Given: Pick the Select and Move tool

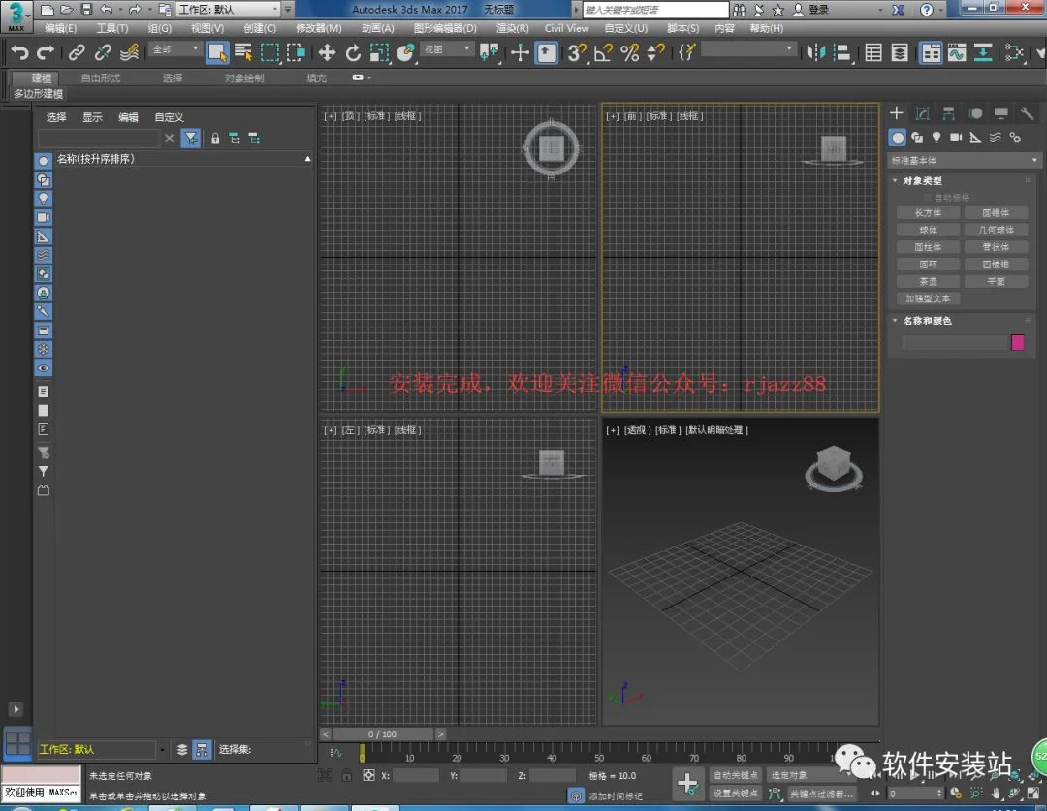Looking at the screenshot, I should (x=327, y=52).
